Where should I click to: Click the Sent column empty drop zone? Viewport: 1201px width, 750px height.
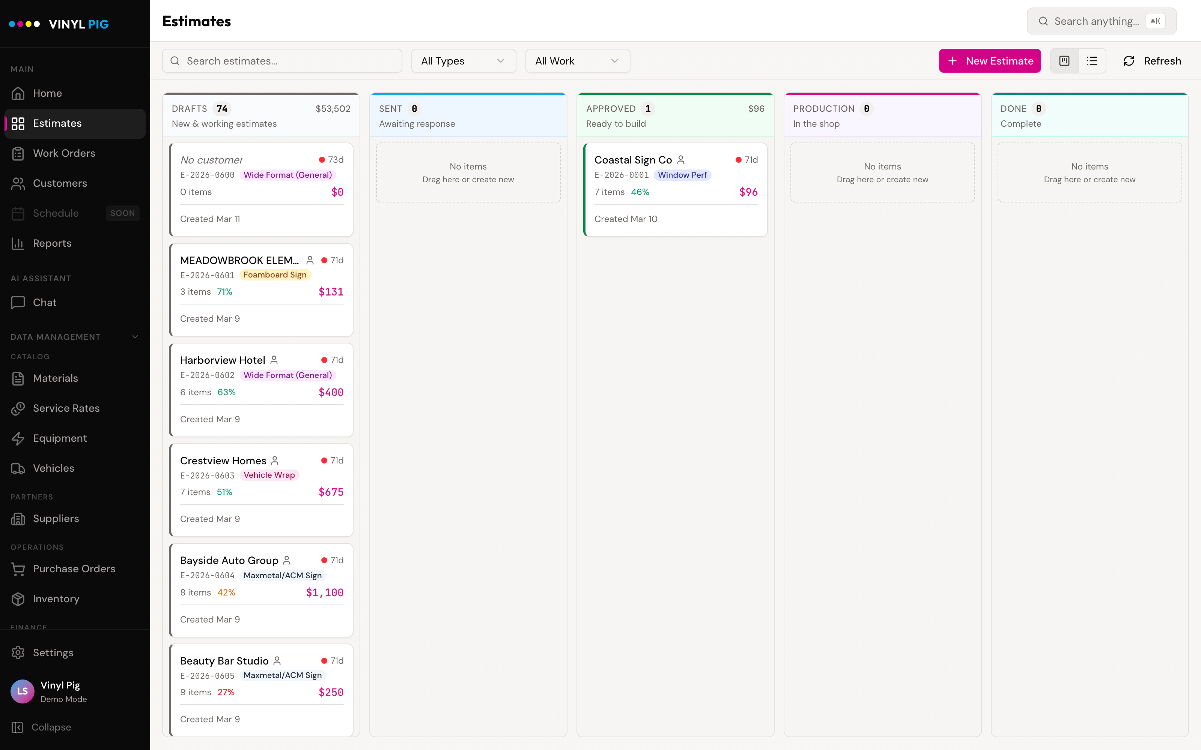pos(468,172)
